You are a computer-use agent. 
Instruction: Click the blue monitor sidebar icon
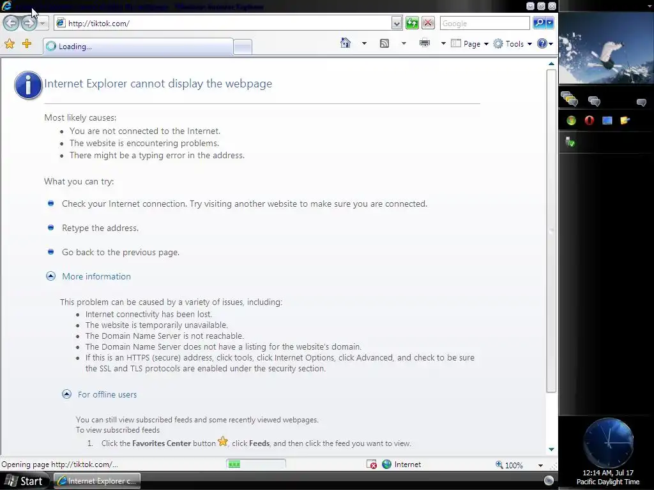pos(607,121)
